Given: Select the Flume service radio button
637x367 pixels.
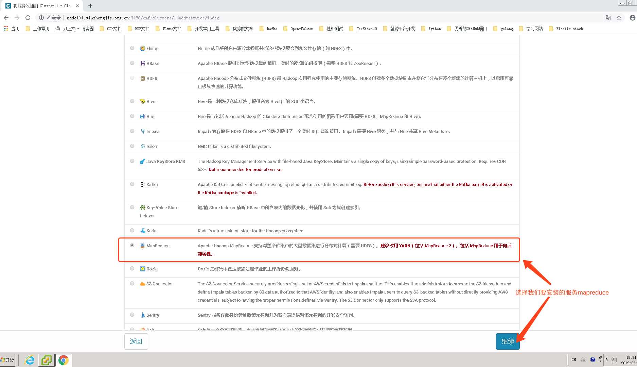Looking at the screenshot, I should [132, 48].
